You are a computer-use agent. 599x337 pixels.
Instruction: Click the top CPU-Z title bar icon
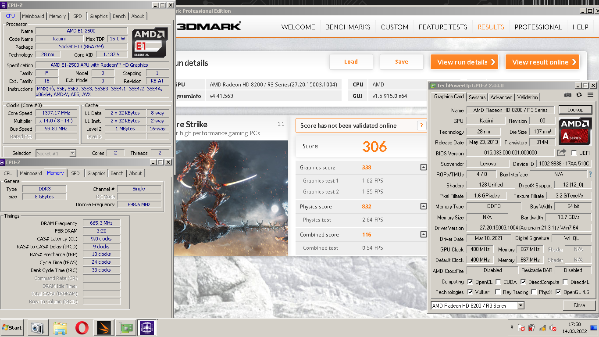pyautogui.click(x=4, y=5)
